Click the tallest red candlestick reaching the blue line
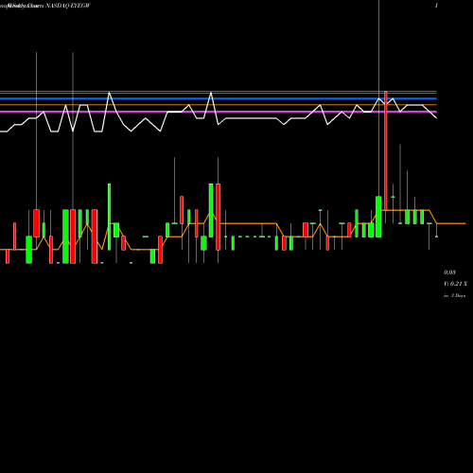Screen dimensions: 473x473 386,151
